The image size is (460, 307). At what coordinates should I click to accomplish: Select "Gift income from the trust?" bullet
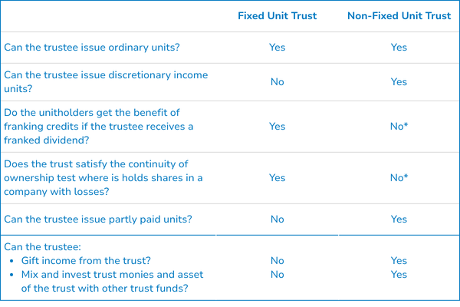click(x=86, y=262)
